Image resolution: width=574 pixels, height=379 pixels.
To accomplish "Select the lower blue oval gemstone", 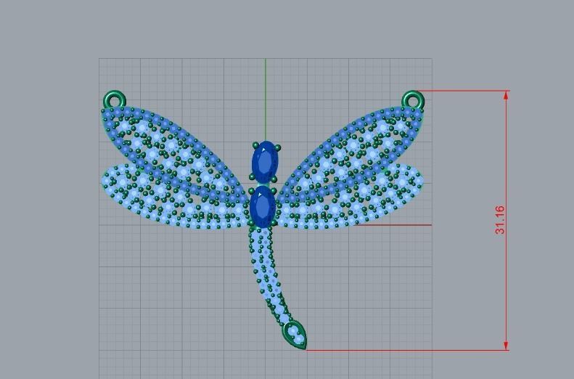I will pyautogui.click(x=263, y=207).
